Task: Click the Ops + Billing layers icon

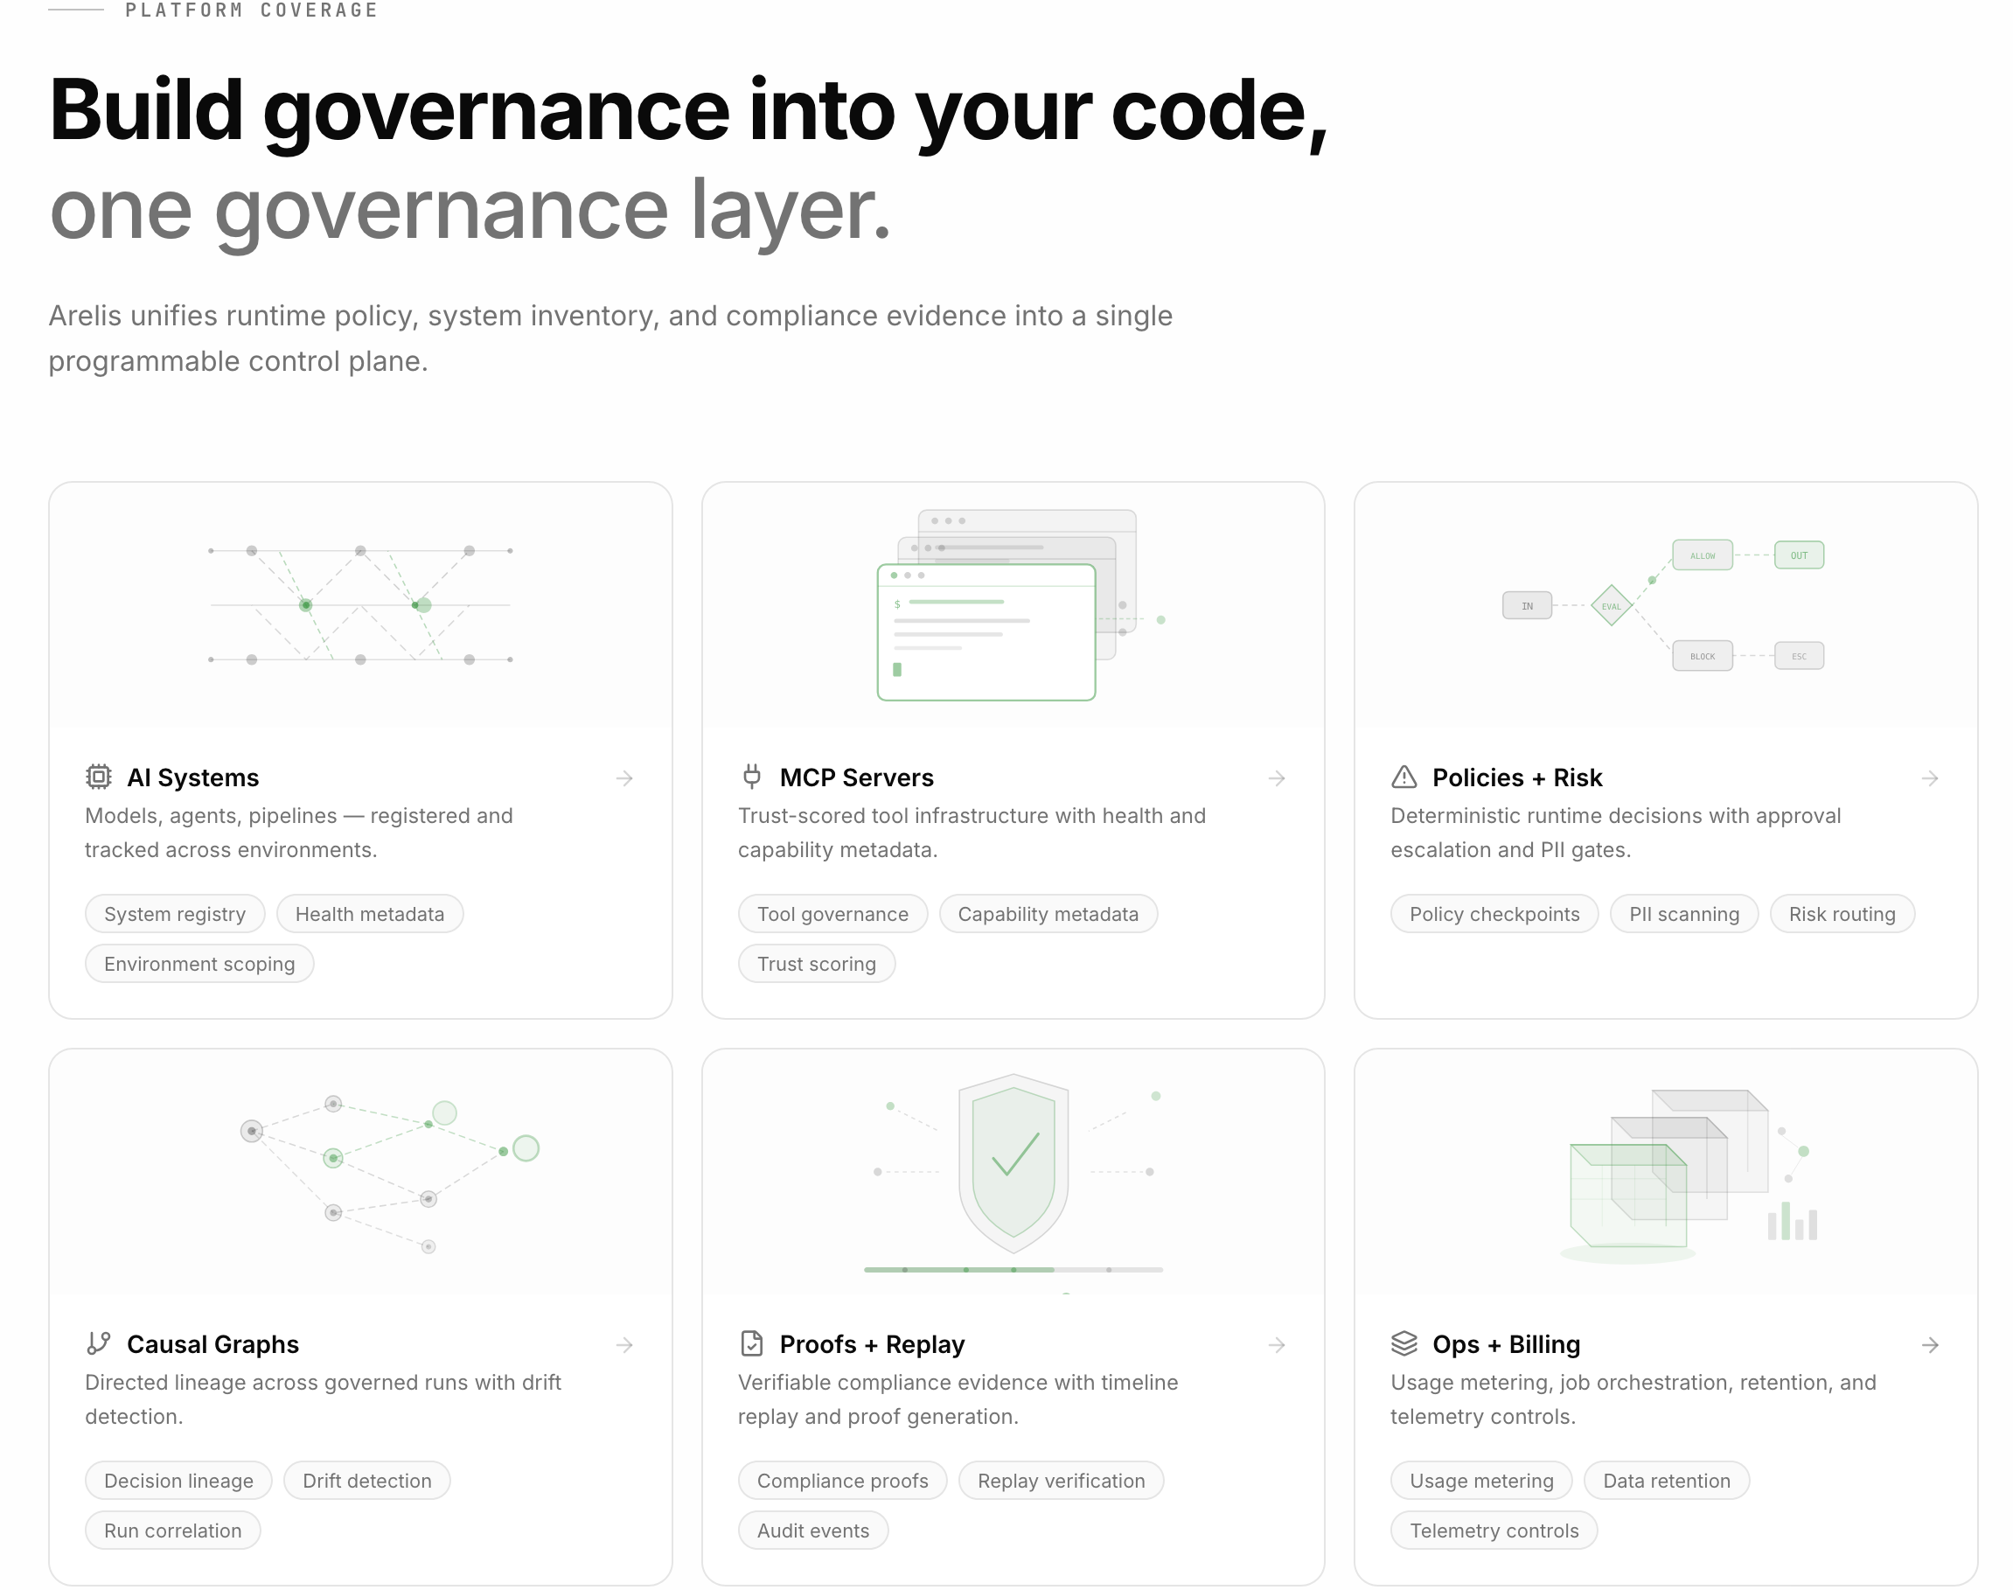Action: tap(1403, 1343)
